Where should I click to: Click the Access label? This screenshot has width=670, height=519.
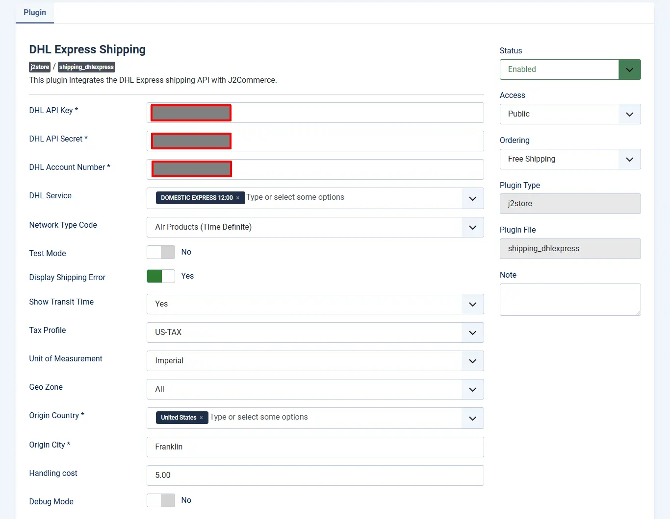(x=512, y=95)
